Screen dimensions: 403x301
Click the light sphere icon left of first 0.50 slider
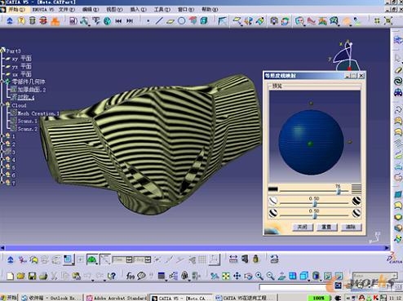pyautogui.click(x=273, y=201)
